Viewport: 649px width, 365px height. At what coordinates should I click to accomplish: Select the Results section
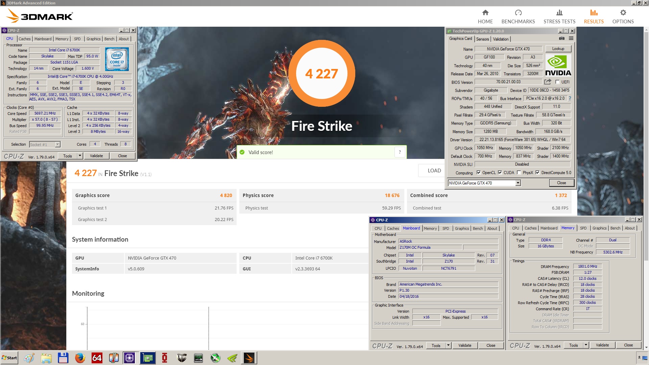point(594,17)
